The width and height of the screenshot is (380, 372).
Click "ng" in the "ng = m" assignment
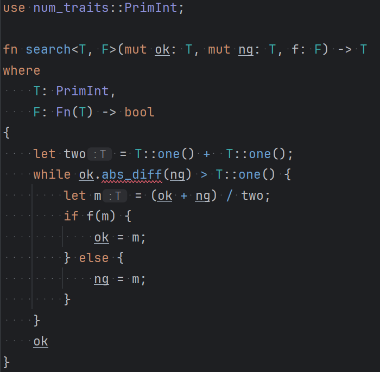(x=102, y=279)
